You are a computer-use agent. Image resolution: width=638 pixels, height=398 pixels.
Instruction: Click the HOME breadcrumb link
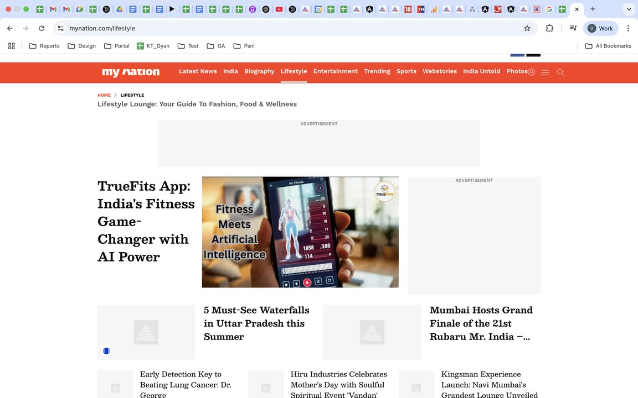tap(104, 95)
